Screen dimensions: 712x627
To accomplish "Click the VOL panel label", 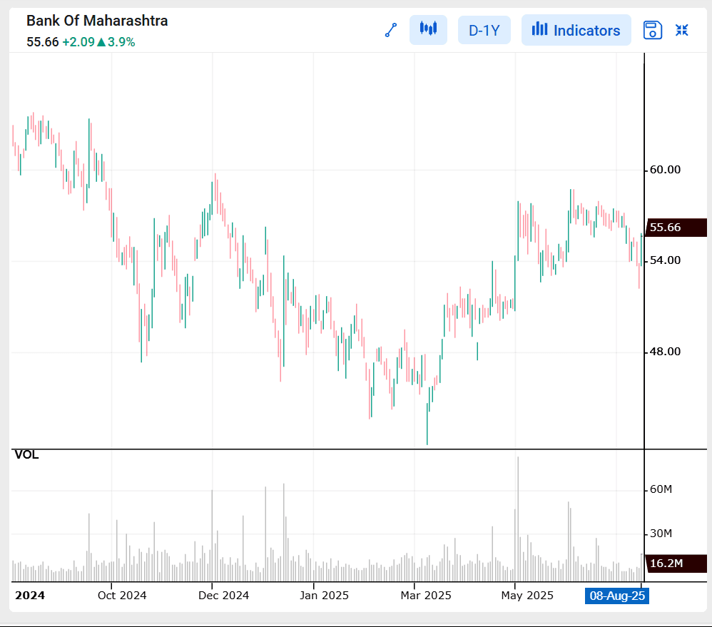I will tap(26, 454).
